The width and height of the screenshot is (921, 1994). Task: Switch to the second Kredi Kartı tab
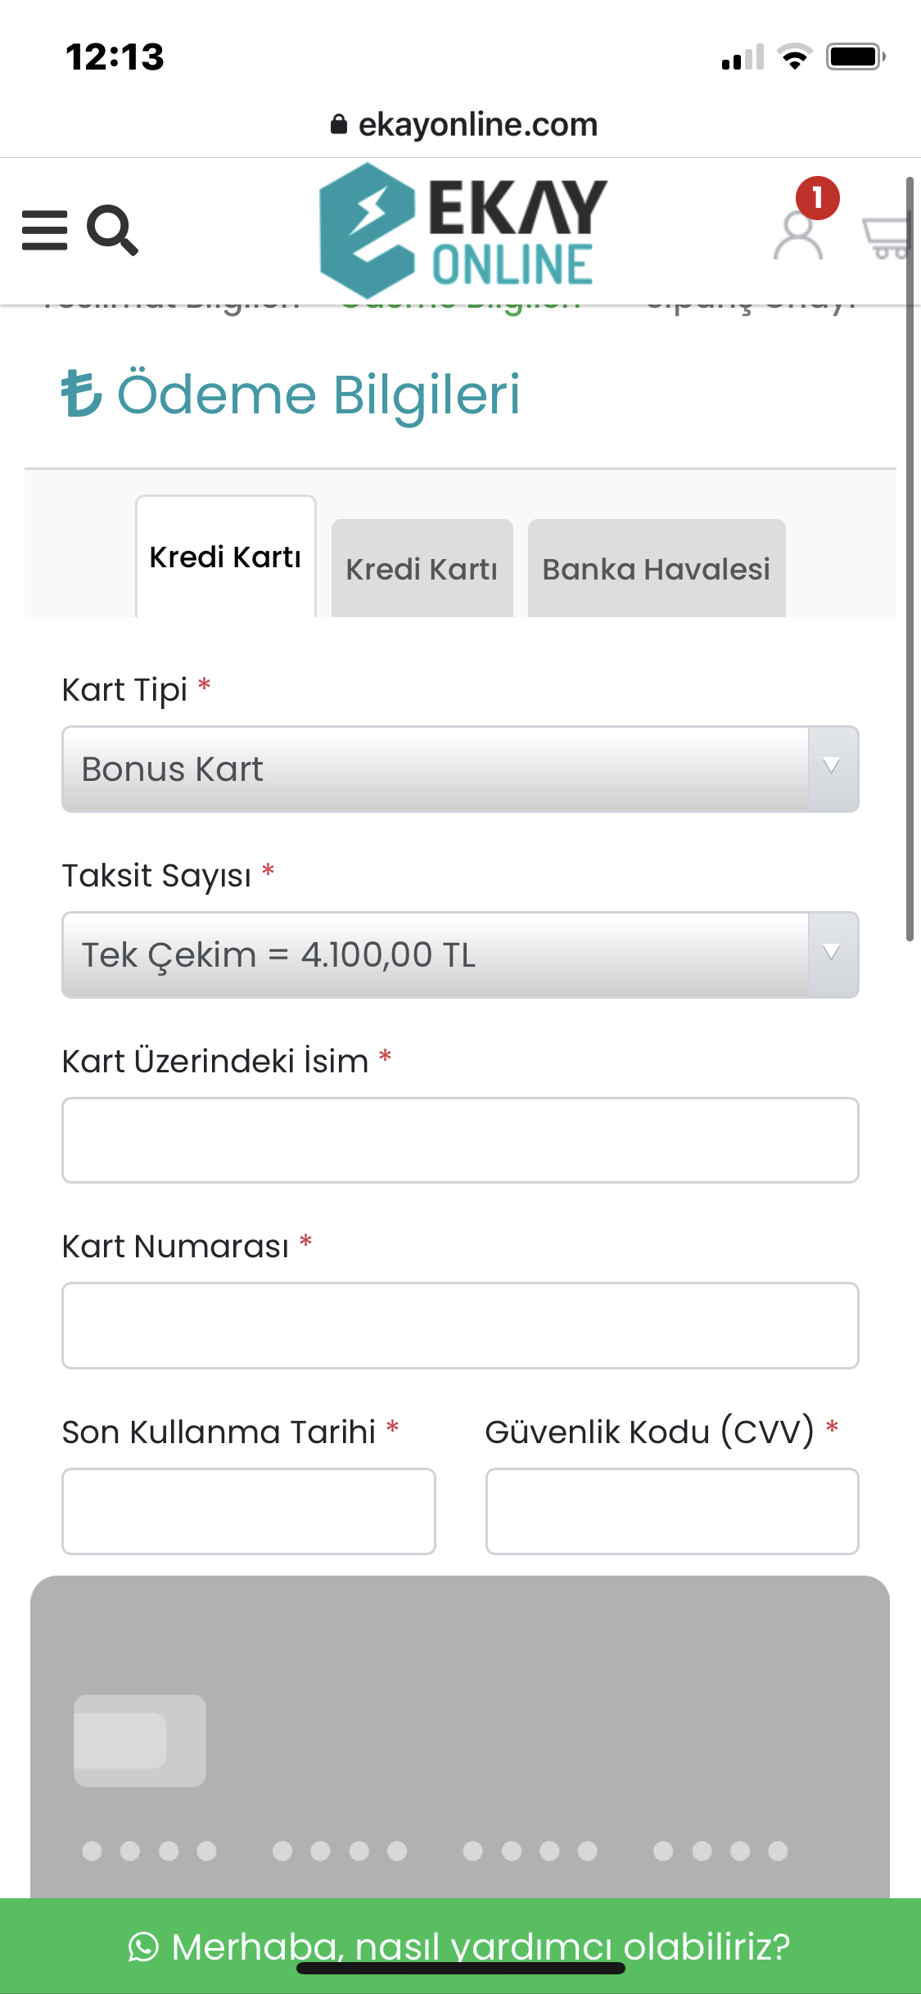coord(422,568)
